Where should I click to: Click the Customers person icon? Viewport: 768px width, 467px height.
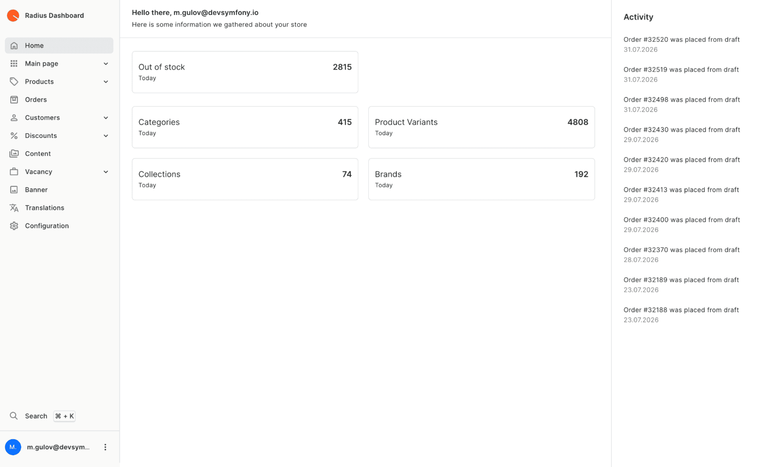click(14, 117)
